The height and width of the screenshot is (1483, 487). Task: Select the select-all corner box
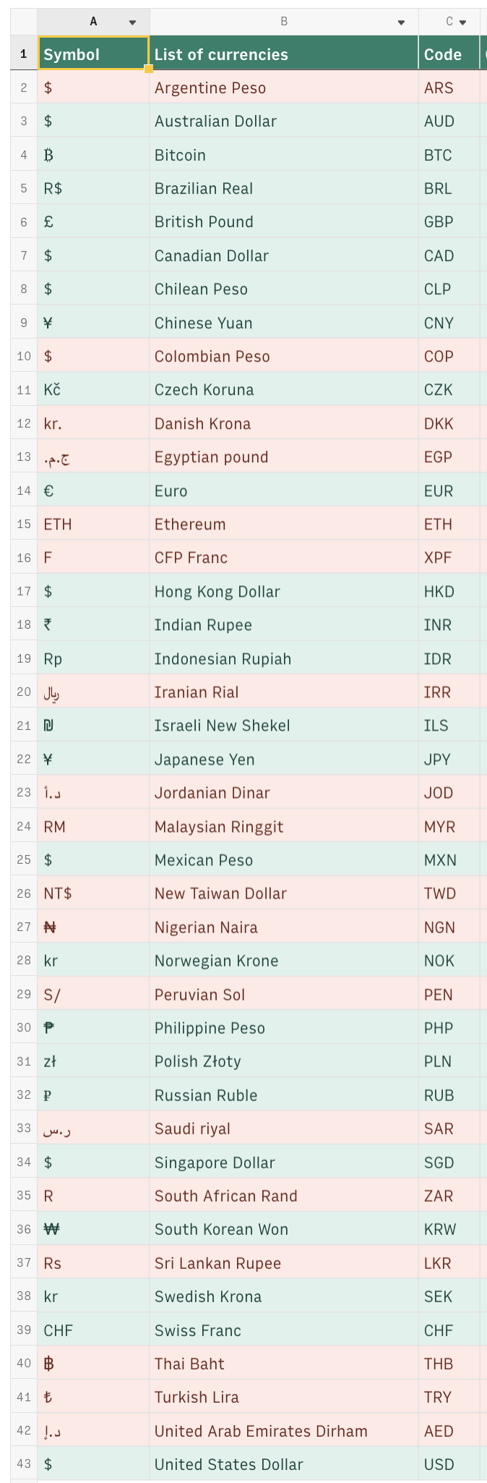[x=24, y=22]
